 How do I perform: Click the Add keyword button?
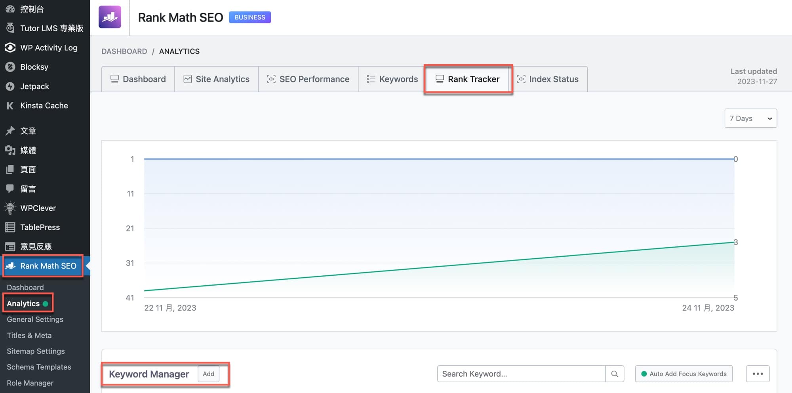pos(209,374)
